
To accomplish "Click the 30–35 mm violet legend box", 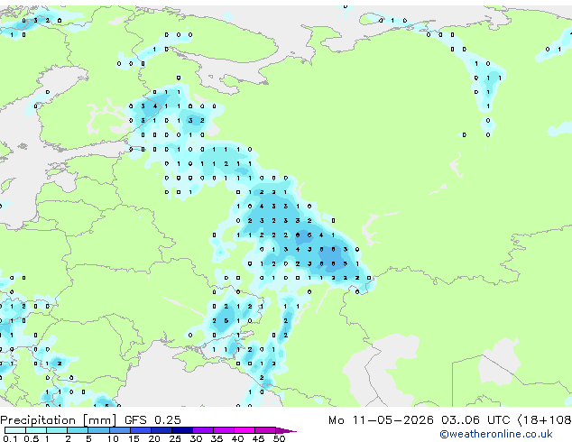I will click(203, 430).
